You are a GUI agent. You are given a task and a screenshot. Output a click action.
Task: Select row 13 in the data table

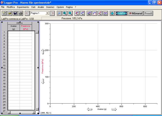tap(4, 68)
